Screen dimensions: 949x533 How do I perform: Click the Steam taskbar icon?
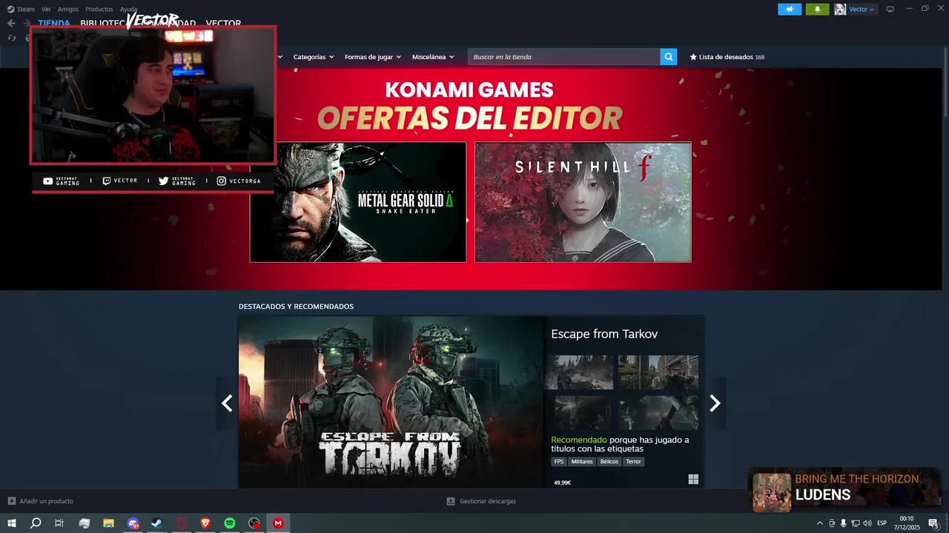coord(157,523)
